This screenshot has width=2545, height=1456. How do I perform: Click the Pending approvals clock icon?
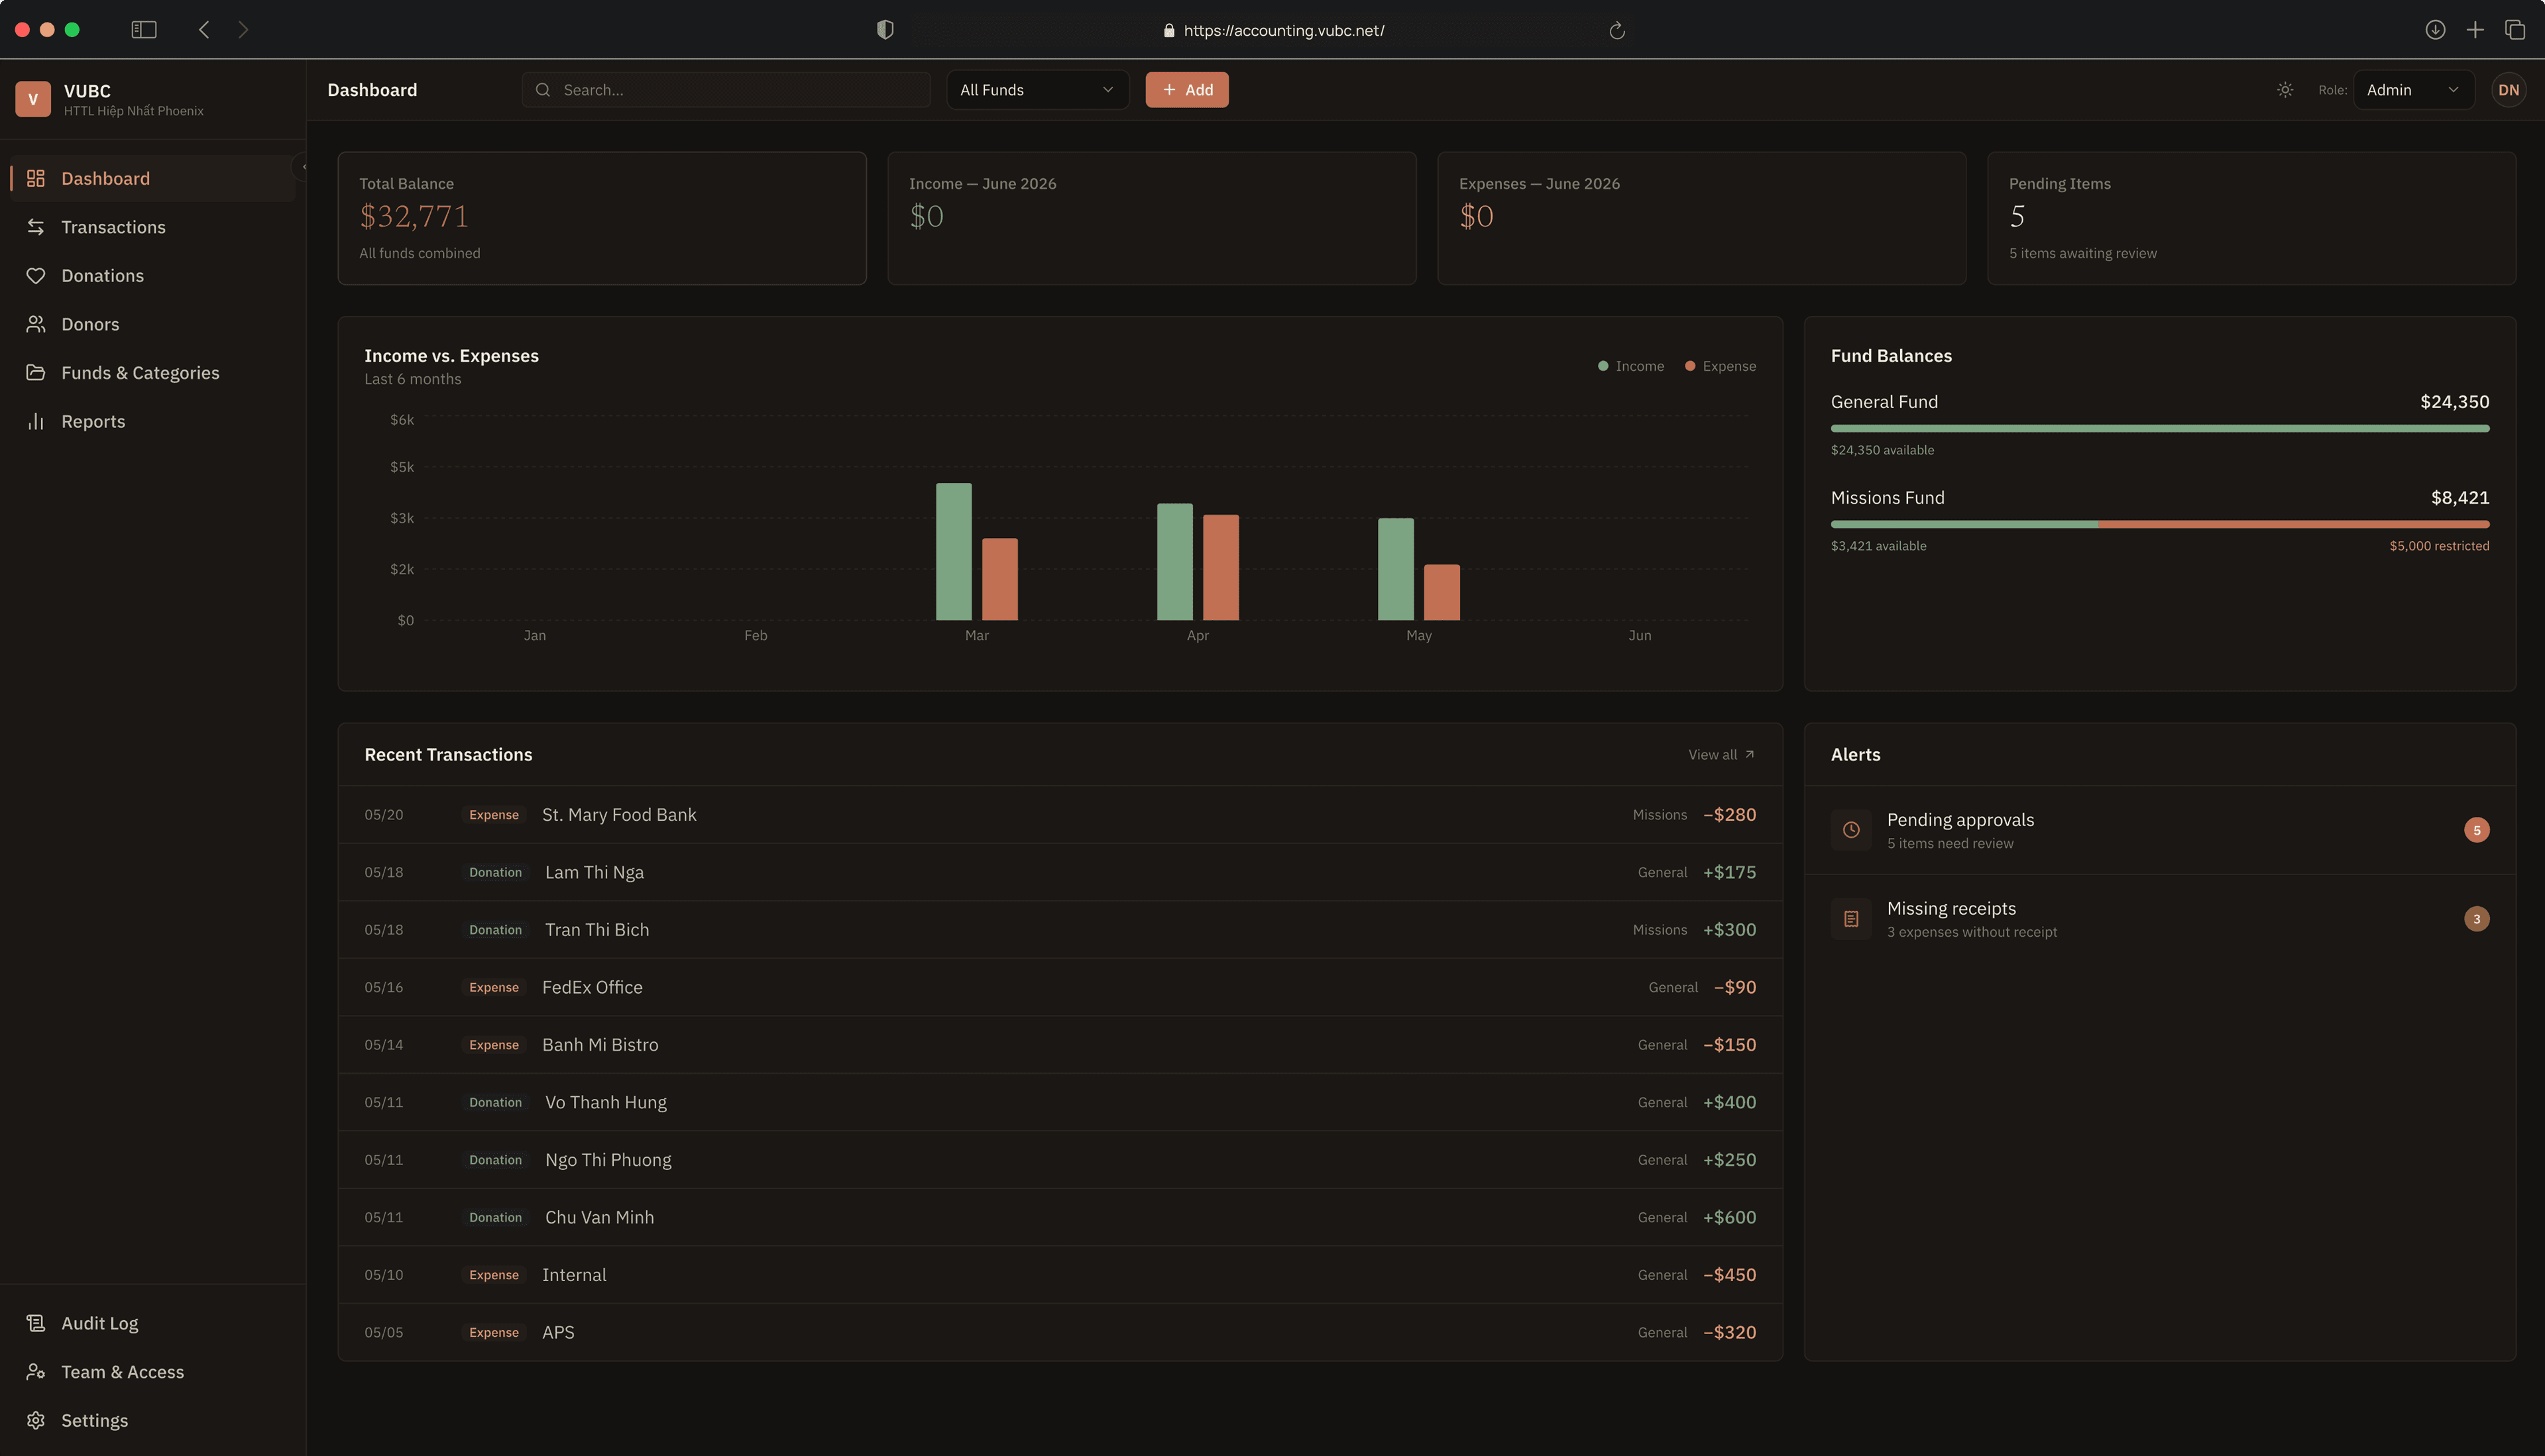click(x=1850, y=830)
